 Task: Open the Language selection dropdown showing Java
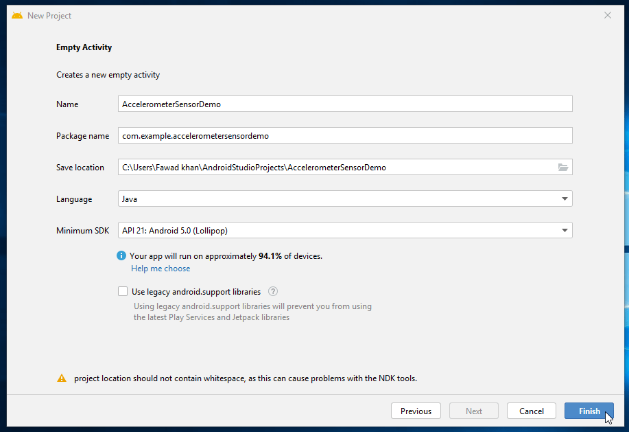click(x=343, y=198)
